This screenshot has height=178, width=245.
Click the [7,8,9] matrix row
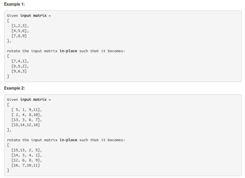[x=19, y=36]
